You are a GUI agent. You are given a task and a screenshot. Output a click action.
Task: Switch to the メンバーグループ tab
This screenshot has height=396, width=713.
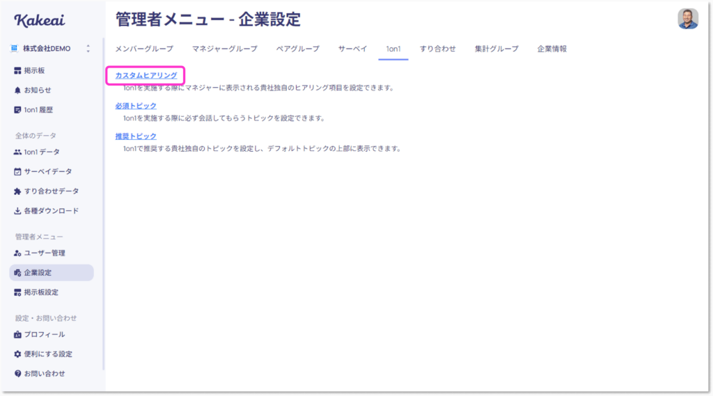point(143,49)
